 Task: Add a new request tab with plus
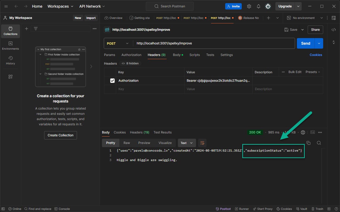coord(269,18)
